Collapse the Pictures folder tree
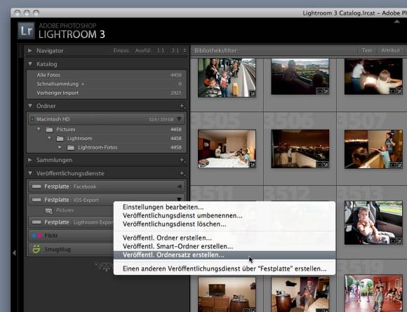The height and width of the screenshot is (312, 407). click(x=39, y=129)
